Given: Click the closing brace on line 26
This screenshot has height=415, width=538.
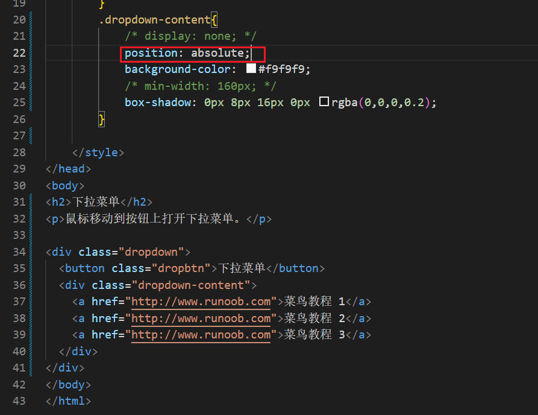Looking at the screenshot, I should [102, 119].
